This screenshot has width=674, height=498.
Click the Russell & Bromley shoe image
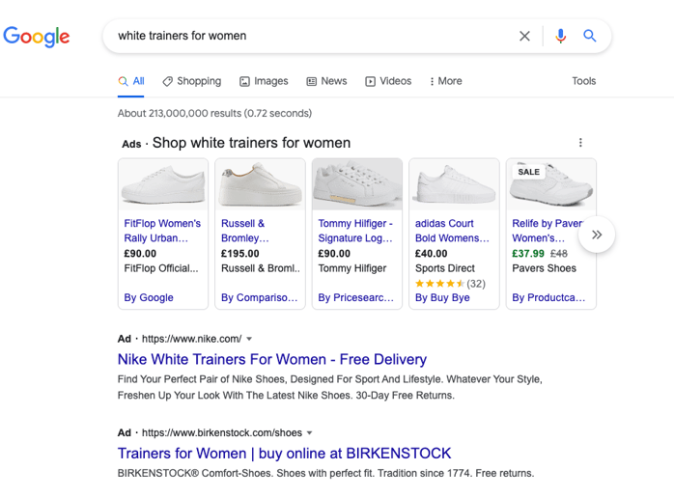[260, 184]
